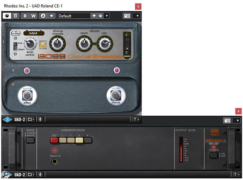Image resolution: width=243 pixels, height=180 pixels.
Task: Select Dimension Mode 4 button
Action: click(88, 140)
